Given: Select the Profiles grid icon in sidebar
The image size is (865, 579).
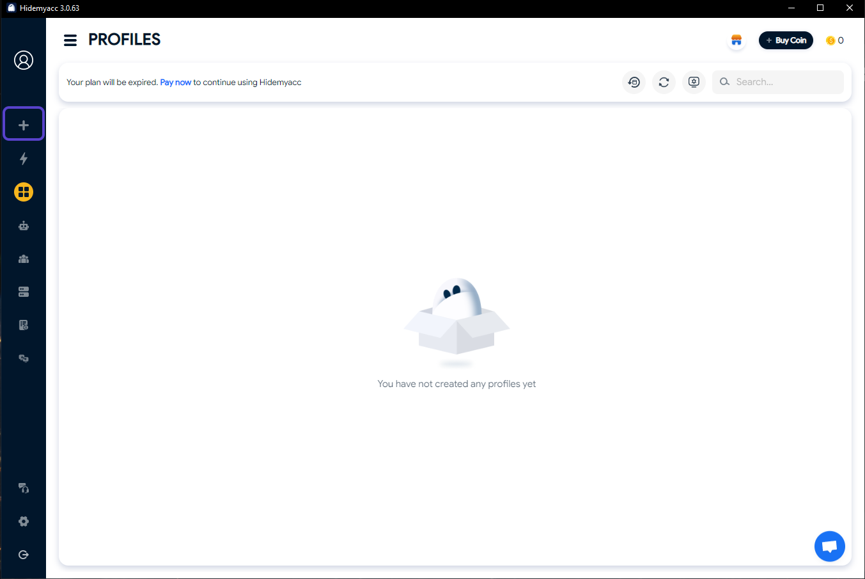Looking at the screenshot, I should point(24,191).
